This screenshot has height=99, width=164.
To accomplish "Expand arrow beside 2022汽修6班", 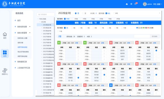I will point(42,37).
